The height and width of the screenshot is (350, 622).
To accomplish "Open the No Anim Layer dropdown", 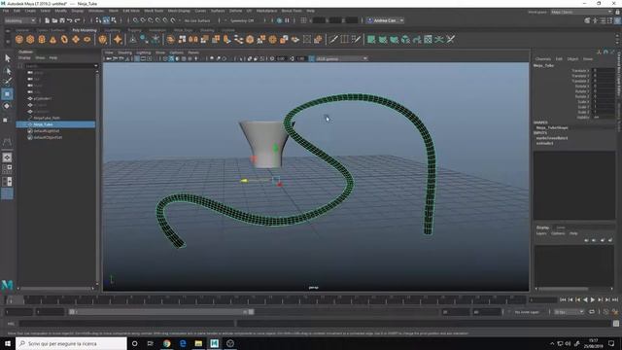I will pos(527,312).
